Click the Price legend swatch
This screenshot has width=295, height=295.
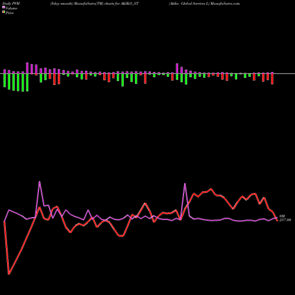click(x=4, y=12)
